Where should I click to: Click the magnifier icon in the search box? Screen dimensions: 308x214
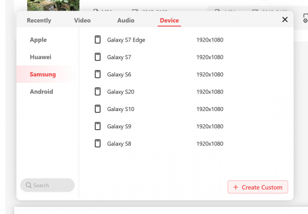(29, 185)
